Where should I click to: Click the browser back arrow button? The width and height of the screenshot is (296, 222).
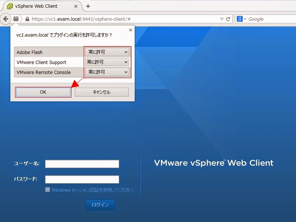(x=6, y=19)
